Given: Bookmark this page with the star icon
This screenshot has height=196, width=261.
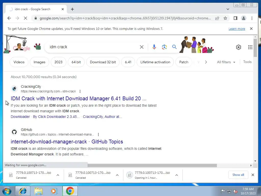Looking at the screenshot, I should (225, 18).
